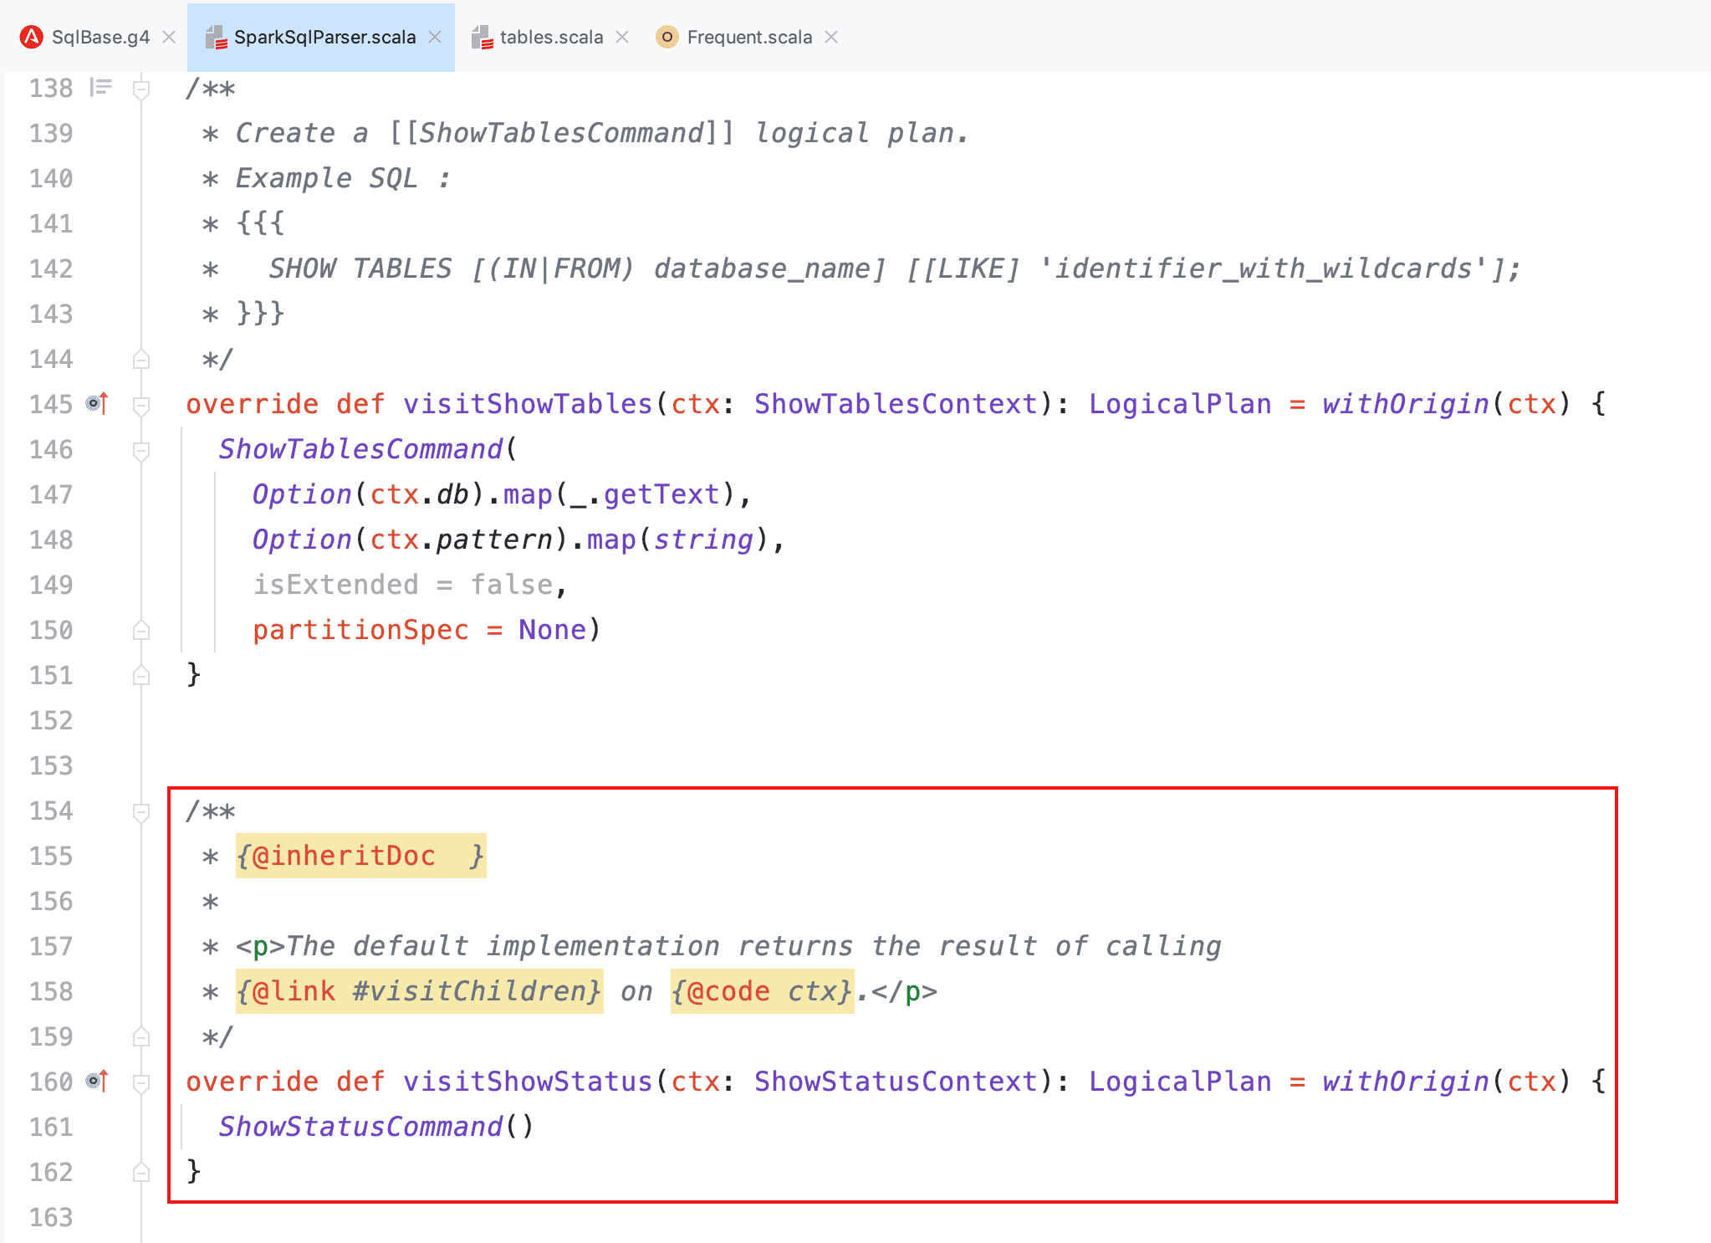Click the Frequent.scala object file icon

click(667, 37)
